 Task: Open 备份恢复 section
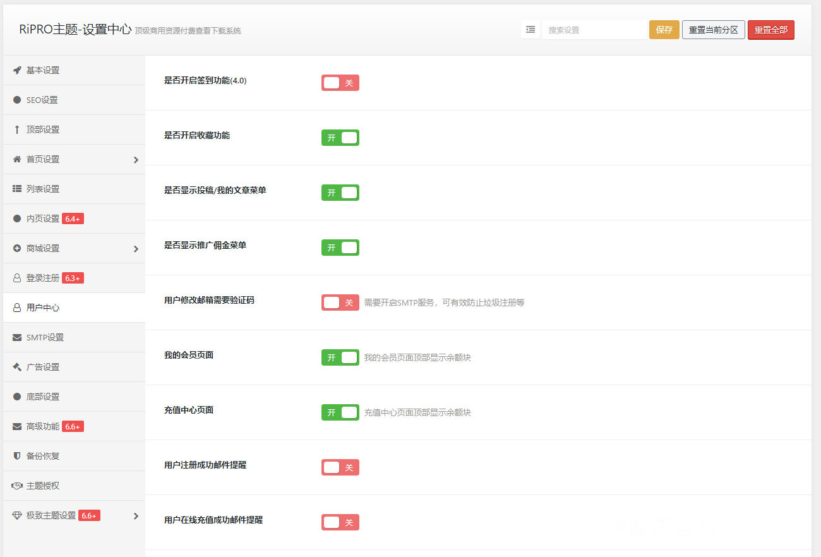(74, 456)
